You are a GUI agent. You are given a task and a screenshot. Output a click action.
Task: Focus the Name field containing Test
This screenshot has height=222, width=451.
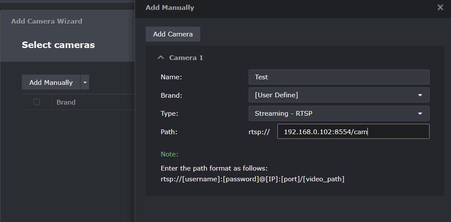339,77
